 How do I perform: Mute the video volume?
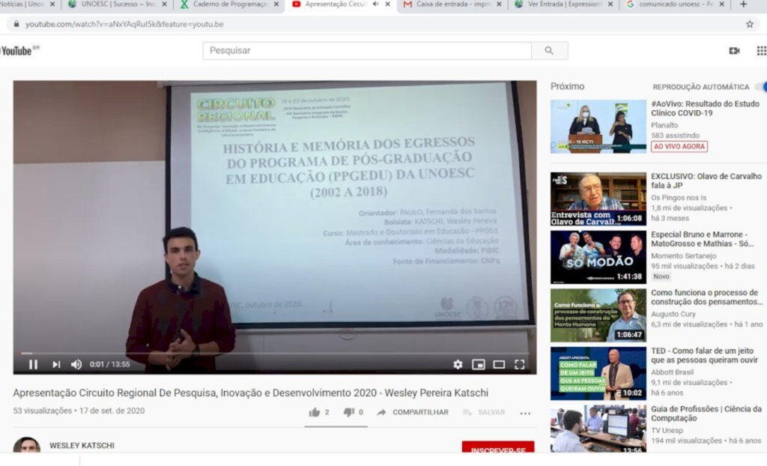pos(76,364)
